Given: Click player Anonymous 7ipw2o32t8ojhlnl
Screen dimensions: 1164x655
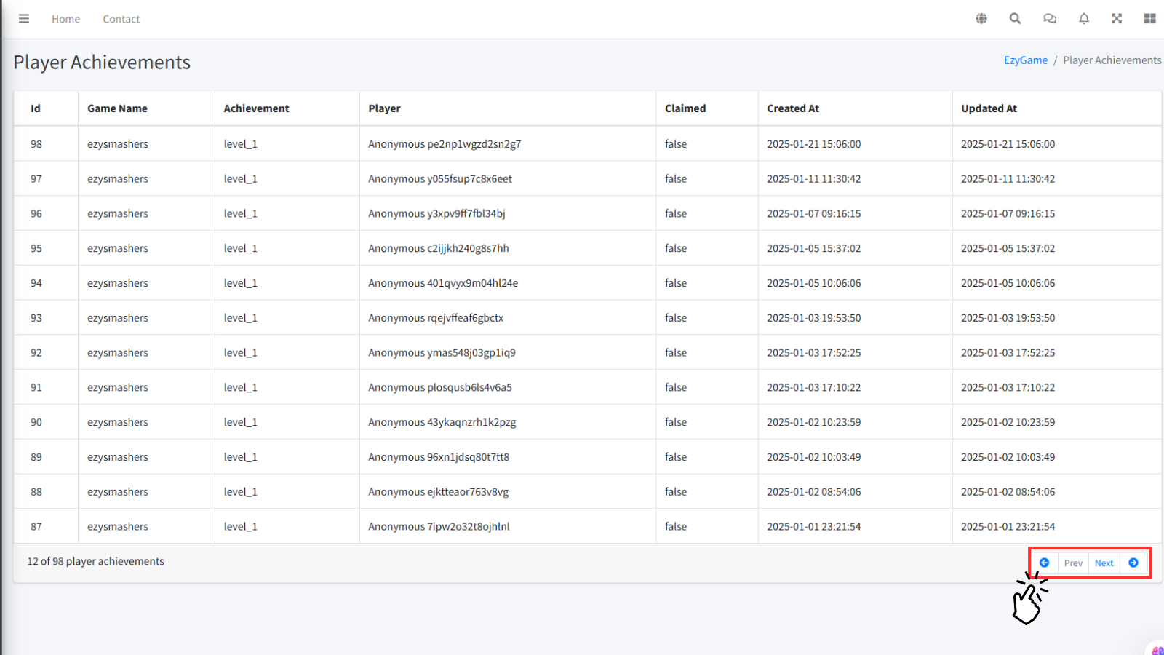Looking at the screenshot, I should [x=439, y=526].
